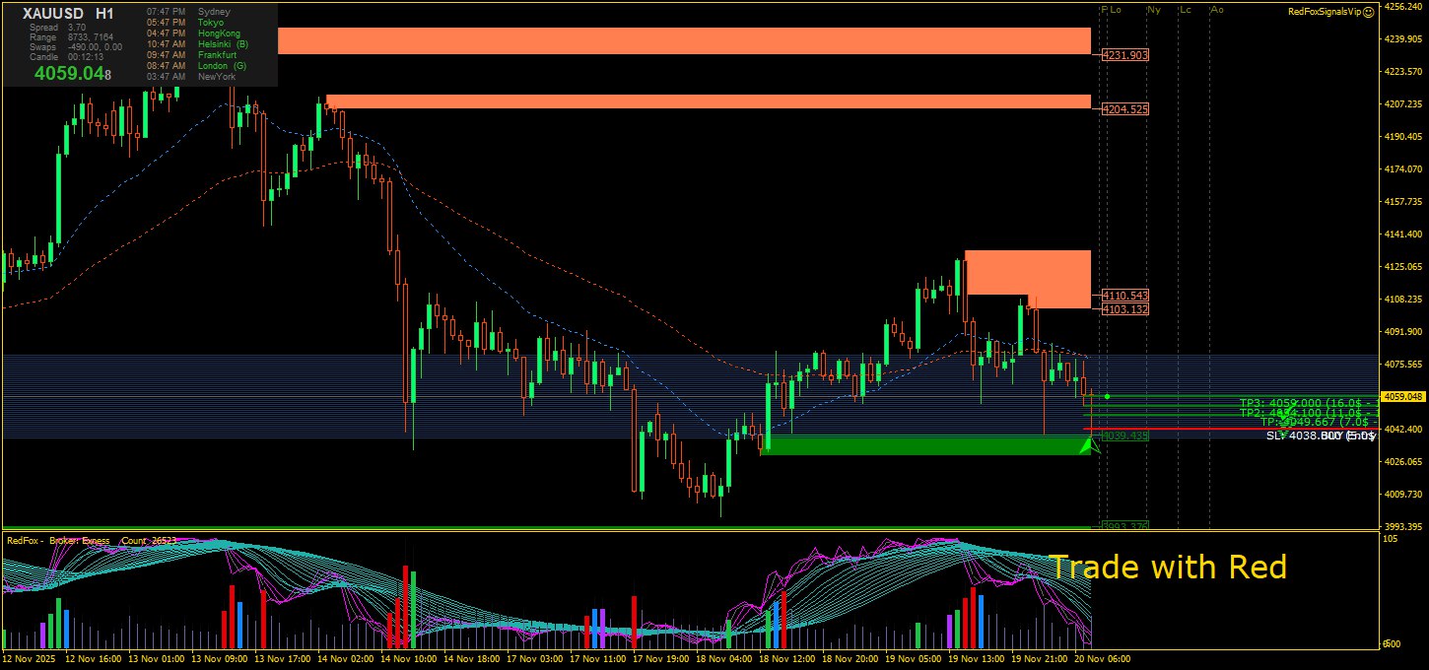Viewport: 1429px width, 670px height.
Task: Click the 4204.525 resistance price label
Action: tap(1125, 109)
